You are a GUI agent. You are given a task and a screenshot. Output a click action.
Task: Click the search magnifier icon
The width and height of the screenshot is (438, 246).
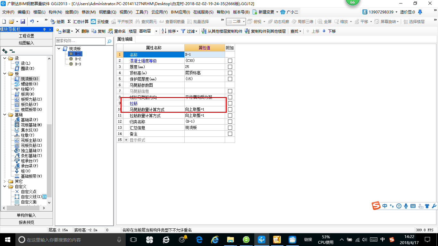coord(109,41)
